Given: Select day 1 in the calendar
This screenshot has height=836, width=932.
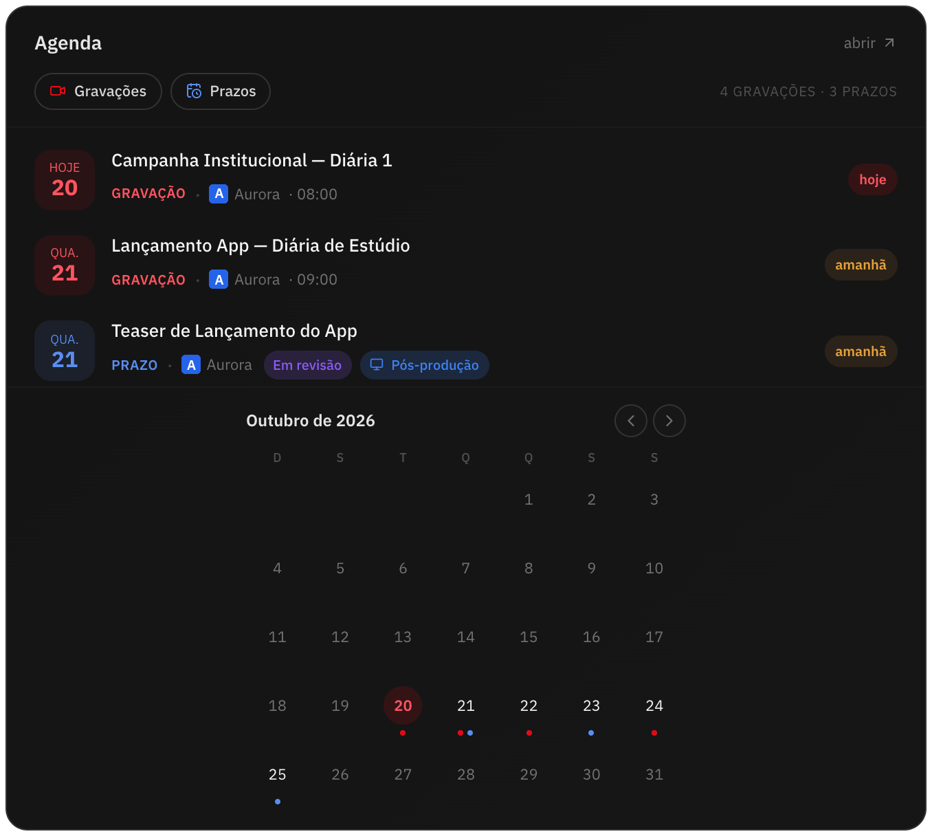Looking at the screenshot, I should [x=529, y=499].
